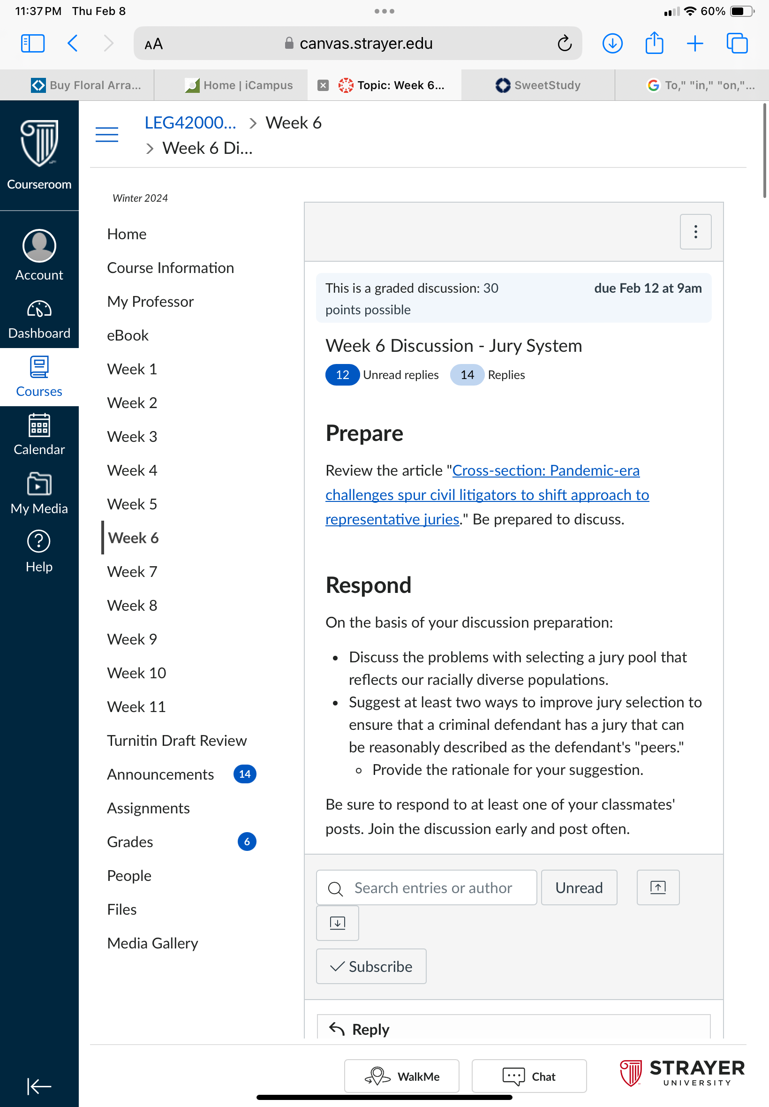The image size is (769, 1107).
Task: Open the Media Gallery
Action: click(x=153, y=943)
